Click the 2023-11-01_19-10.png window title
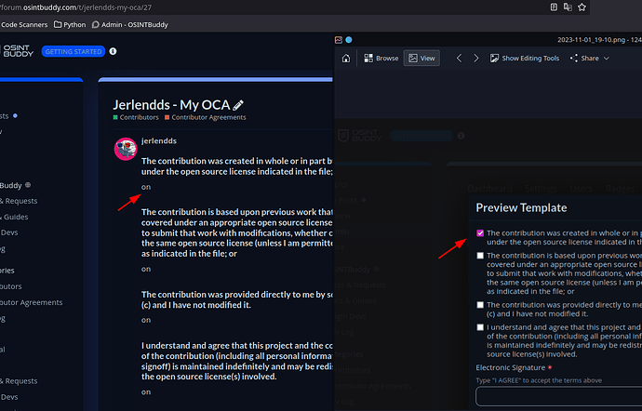 click(599, 40)
